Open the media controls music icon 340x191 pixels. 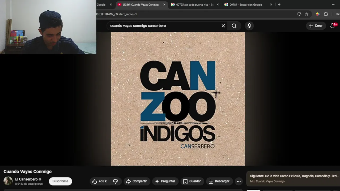click(338, 14)
